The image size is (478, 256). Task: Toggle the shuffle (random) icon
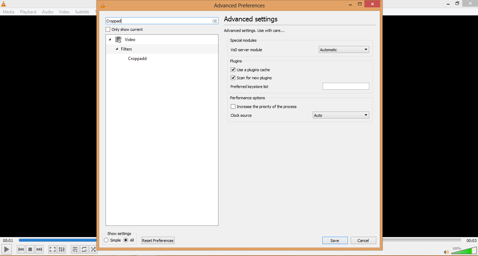pos(93,249)
